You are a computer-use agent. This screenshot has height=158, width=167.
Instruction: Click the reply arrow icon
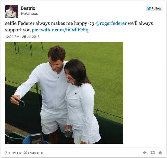click(x=145, y=153)
